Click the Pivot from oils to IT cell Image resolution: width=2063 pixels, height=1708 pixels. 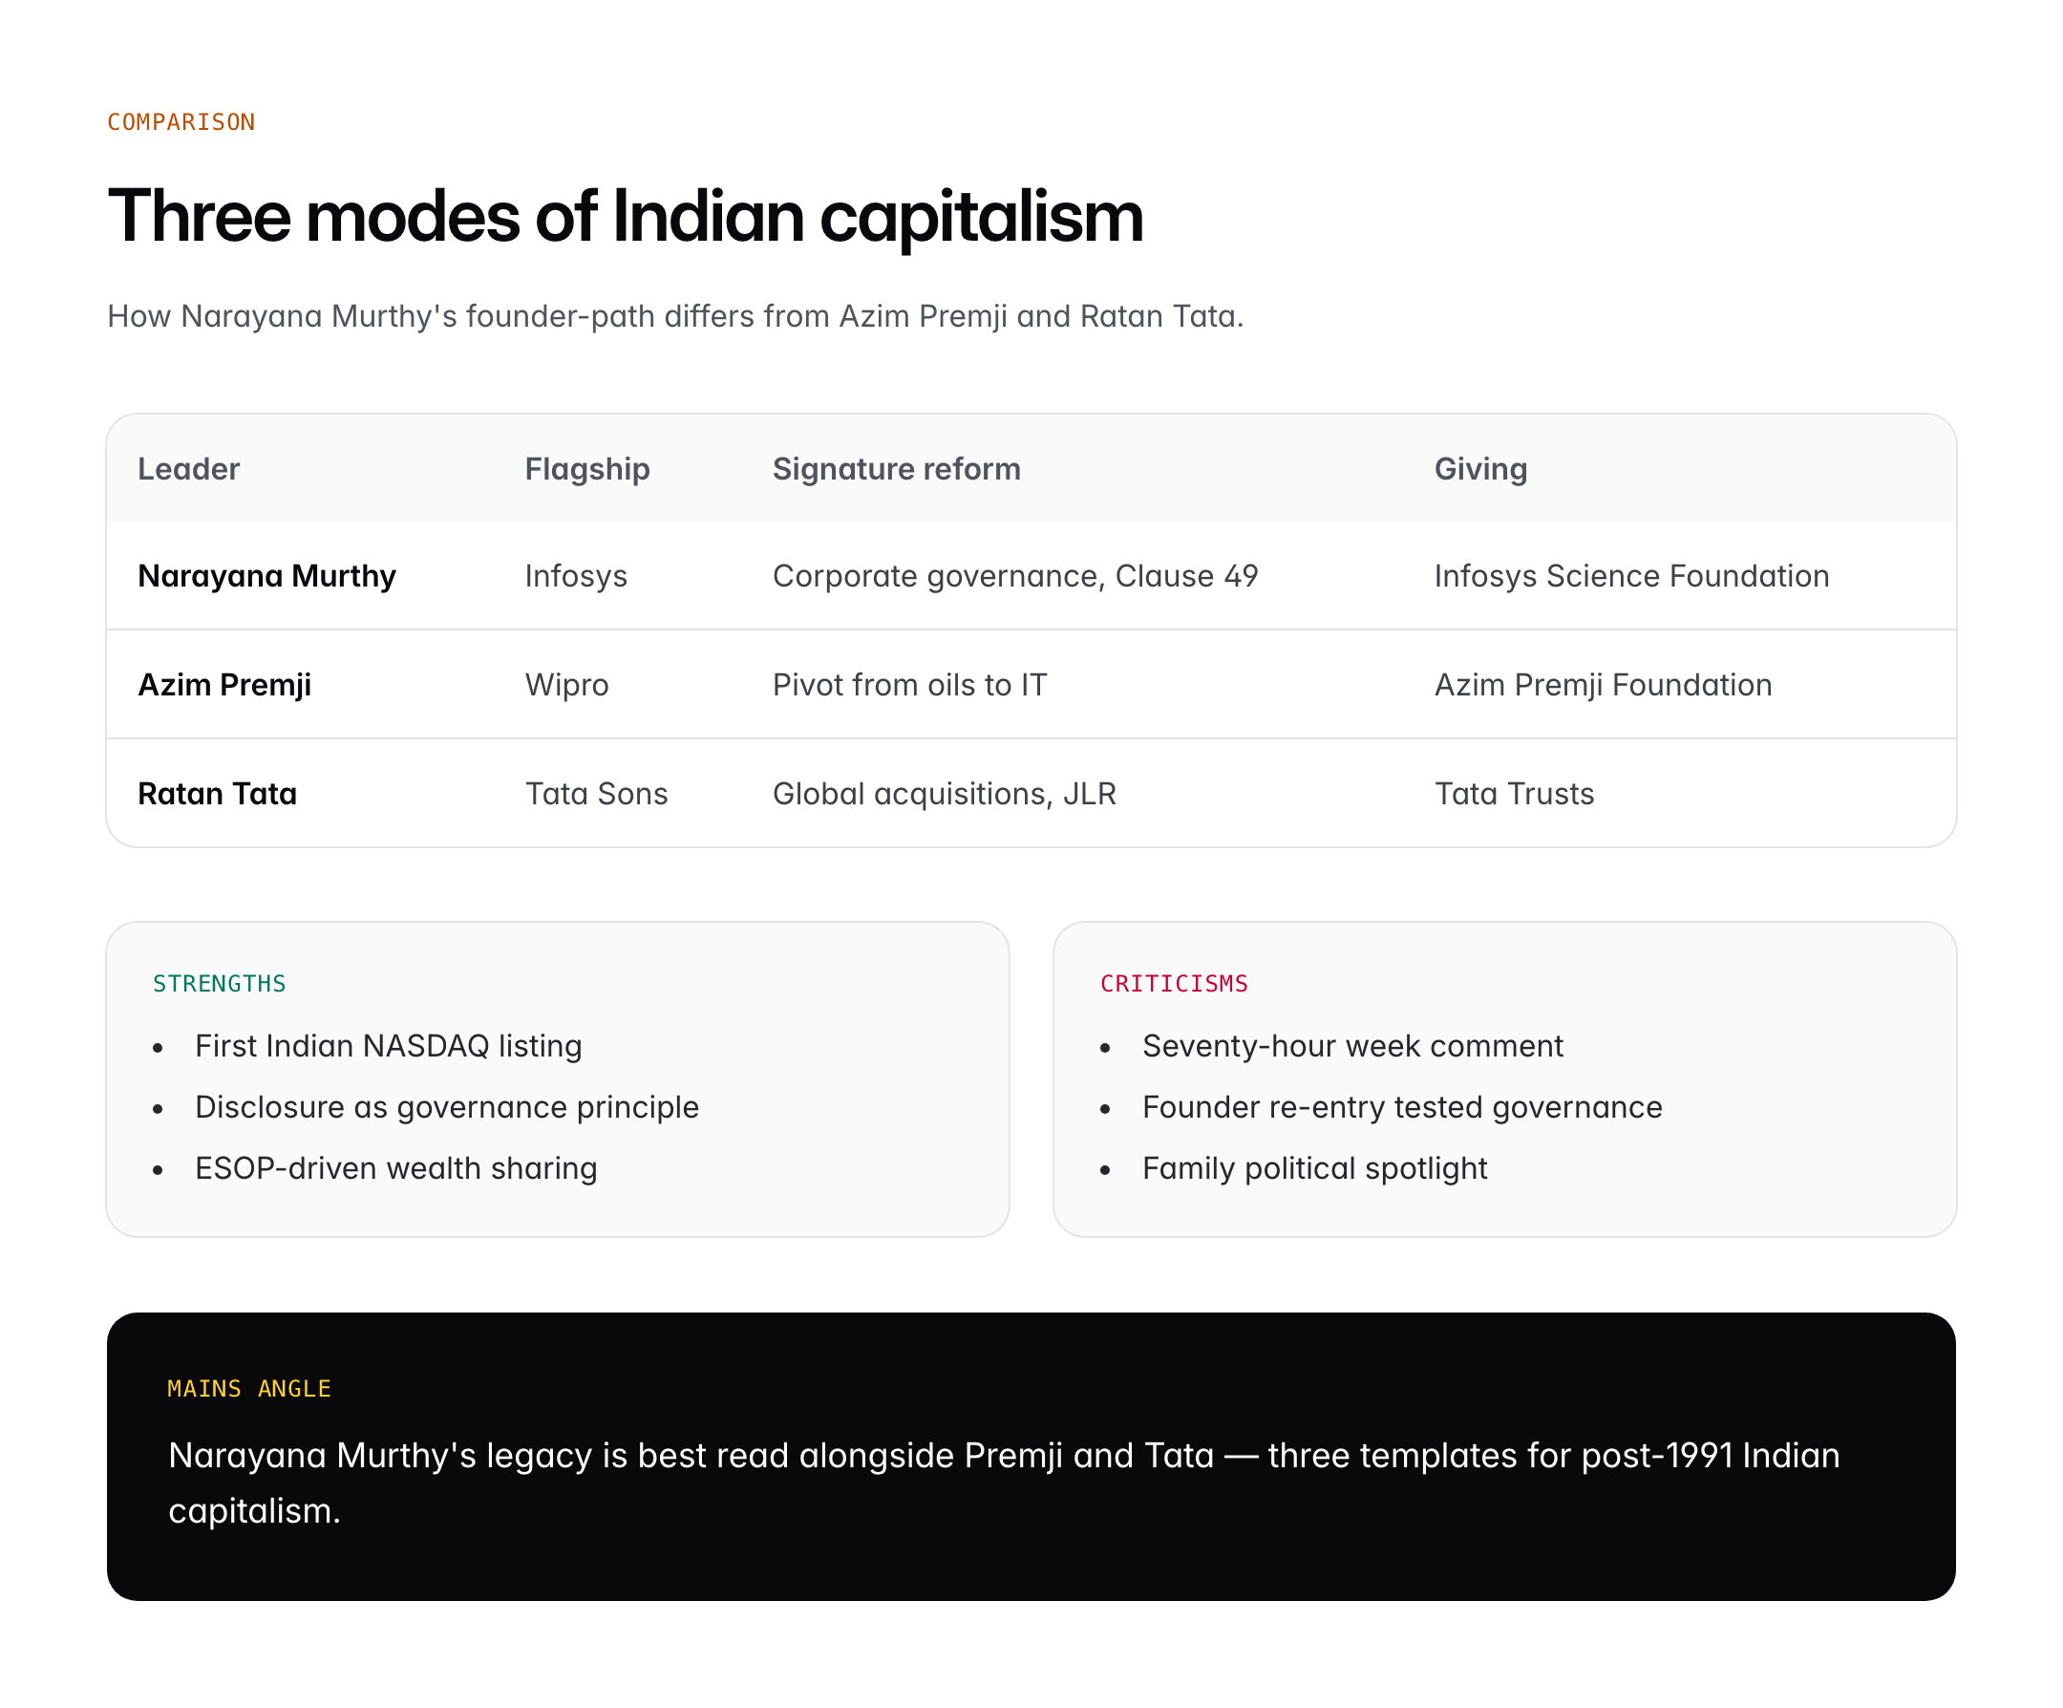click(x=909, y=685)
